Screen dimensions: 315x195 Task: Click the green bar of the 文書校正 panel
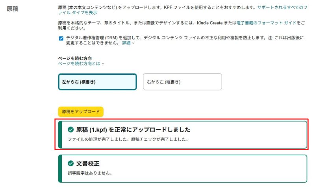(60, 169)
